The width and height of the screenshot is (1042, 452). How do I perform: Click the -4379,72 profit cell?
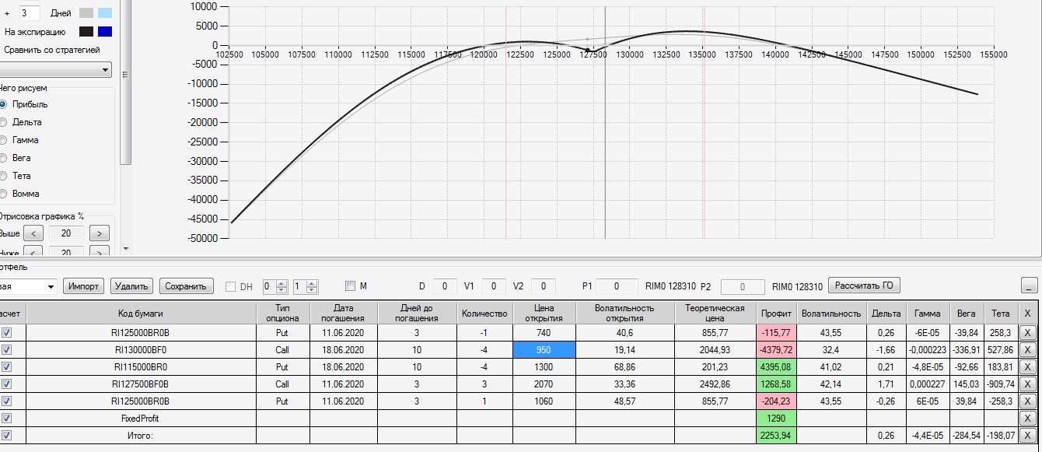tap(777, 350)
